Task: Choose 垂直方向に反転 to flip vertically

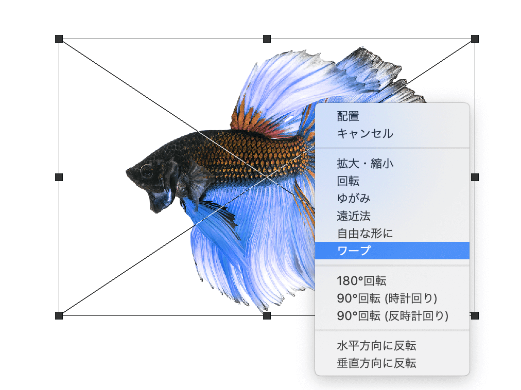Action: click(x=392, y=363)
